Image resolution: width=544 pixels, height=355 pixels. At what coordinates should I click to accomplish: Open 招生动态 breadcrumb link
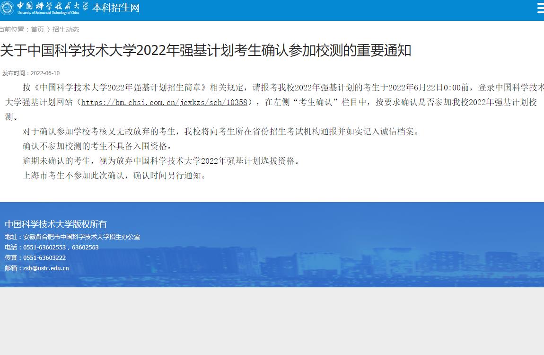click(66, 29)
